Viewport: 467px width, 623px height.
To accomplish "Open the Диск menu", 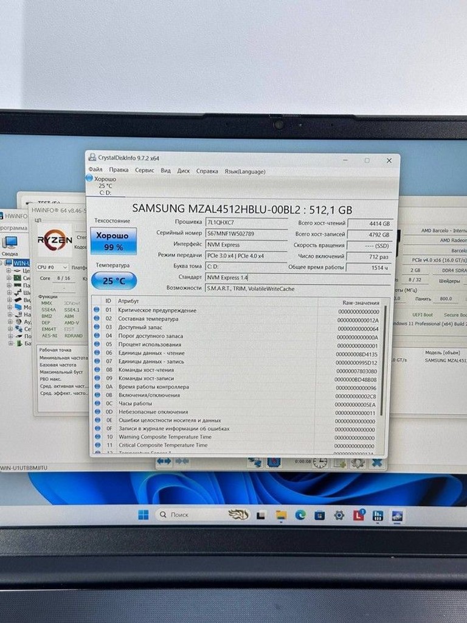I will tap(184, 171).
